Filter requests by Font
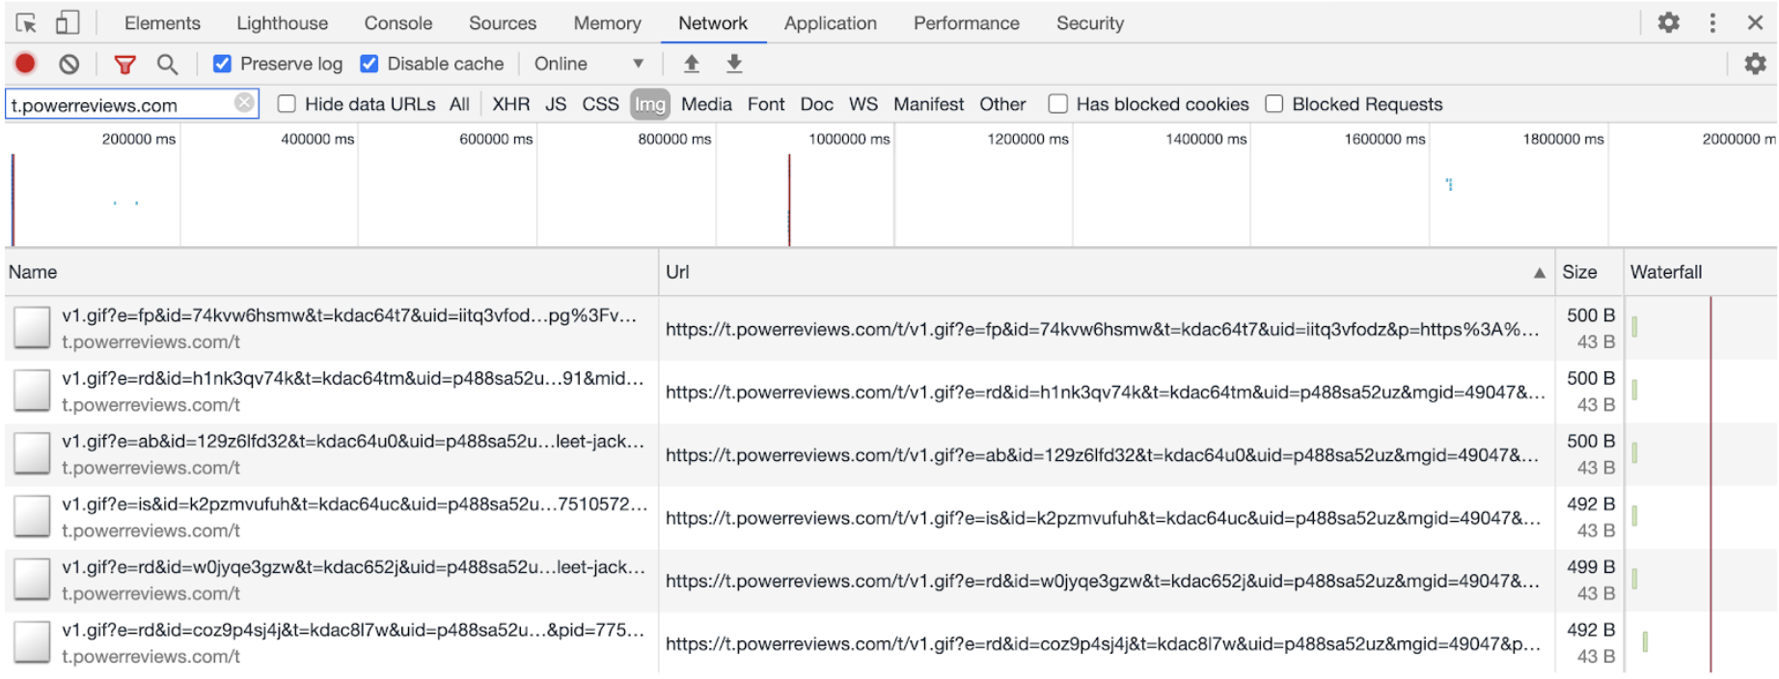Image resolution: width=1779 pixels, height=679 pixels. [766, 104]
